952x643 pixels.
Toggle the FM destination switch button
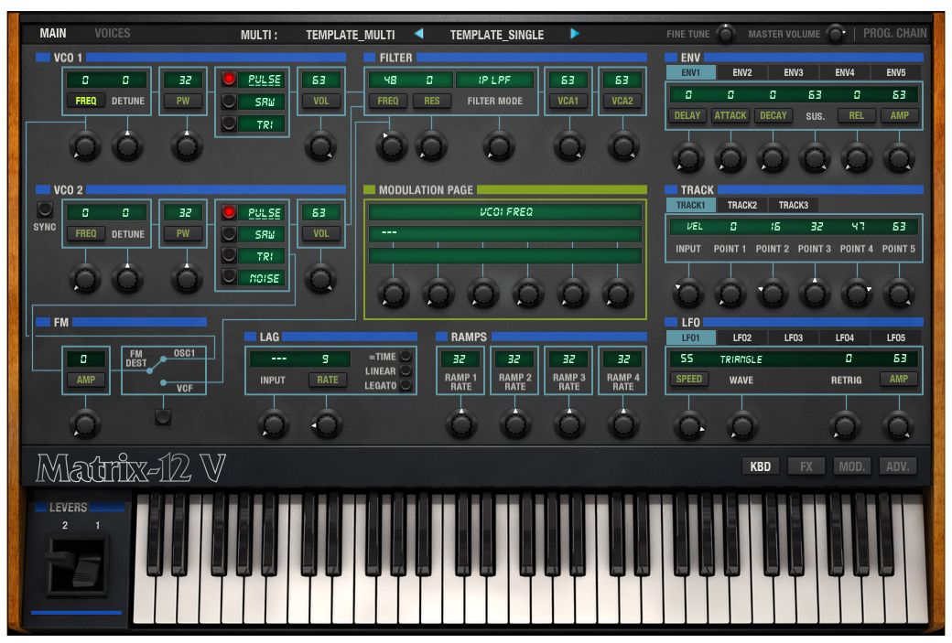[163, 417]
